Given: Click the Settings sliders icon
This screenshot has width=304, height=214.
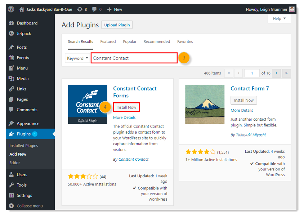Looking at the screenshot, I should 11,195.
